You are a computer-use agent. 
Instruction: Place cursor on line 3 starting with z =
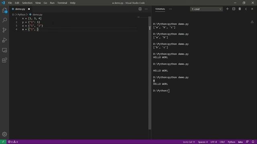tap(33, 26)
